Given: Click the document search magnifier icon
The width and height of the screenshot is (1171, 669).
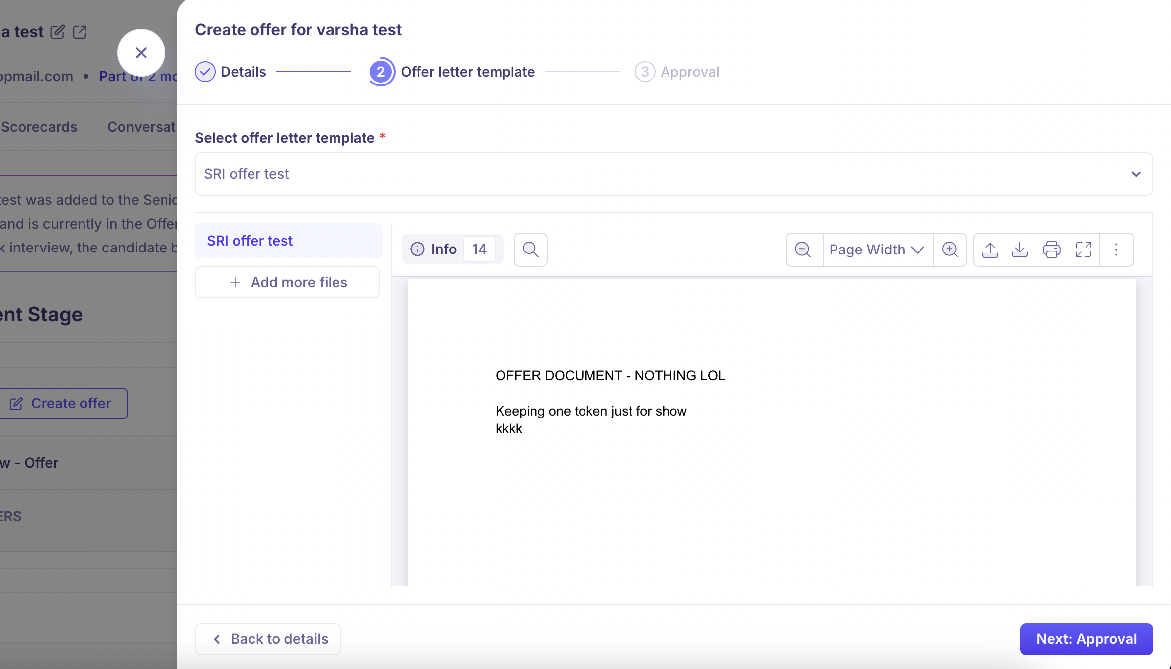Looking at the screenshot, I should pos(530,250).
